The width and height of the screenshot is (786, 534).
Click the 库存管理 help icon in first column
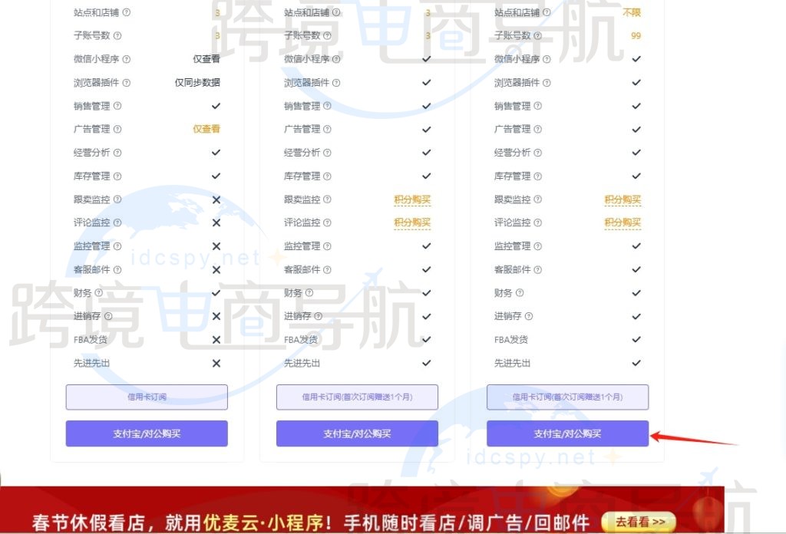coord(117,176)
